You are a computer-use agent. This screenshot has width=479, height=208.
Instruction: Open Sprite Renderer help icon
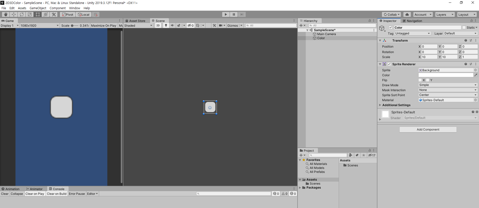click(x=466, y=64)
